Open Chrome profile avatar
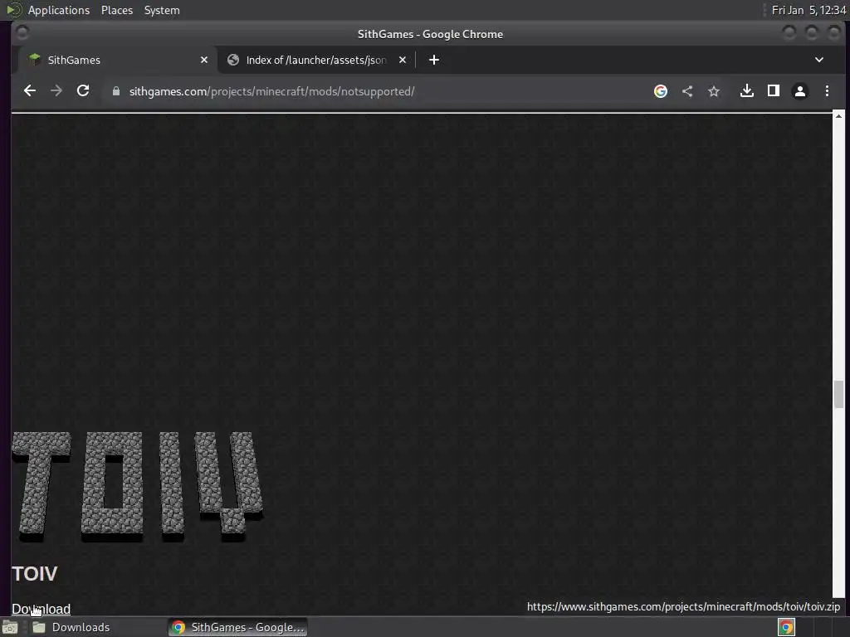 point(800,91)
